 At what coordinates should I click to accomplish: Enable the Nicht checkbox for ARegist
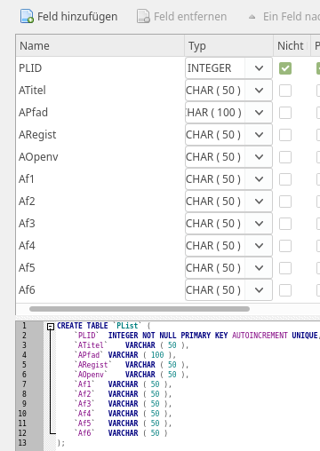tap(285, 135)
